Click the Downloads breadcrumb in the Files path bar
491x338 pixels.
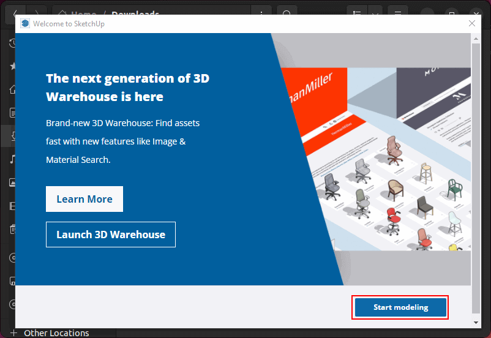[x=135, y=14]
